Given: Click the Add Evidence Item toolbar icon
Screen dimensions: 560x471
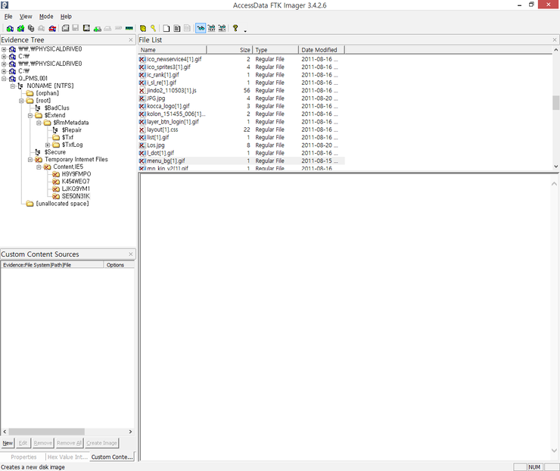Looking at the screenshot, I should [x=10, y=28].
